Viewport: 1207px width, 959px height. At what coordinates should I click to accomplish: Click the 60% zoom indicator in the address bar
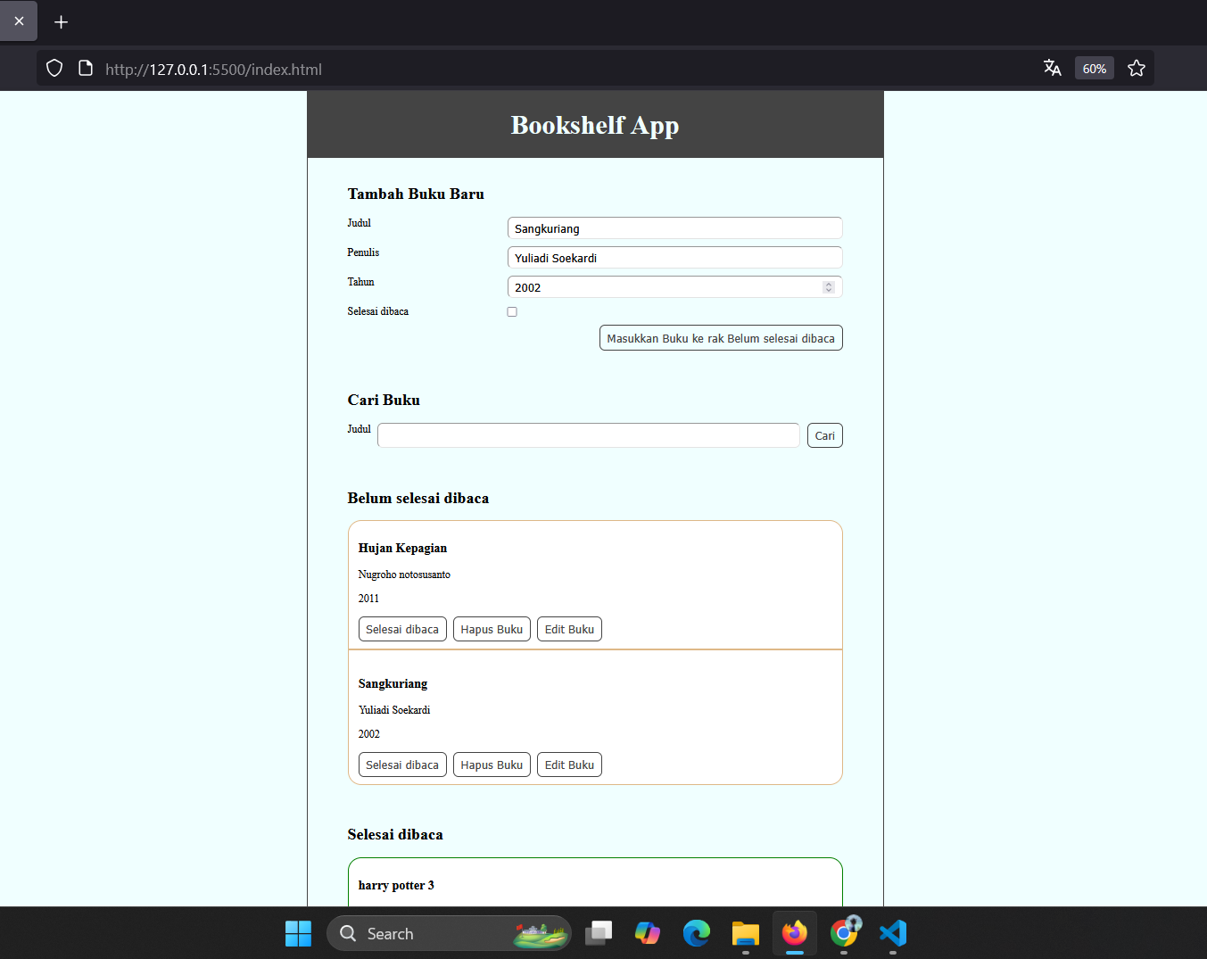tap(1094, 68)
